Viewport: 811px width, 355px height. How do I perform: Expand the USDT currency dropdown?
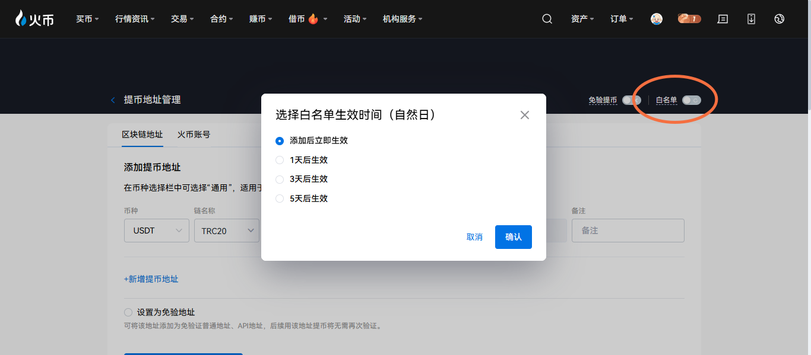[x=156, y=231]
